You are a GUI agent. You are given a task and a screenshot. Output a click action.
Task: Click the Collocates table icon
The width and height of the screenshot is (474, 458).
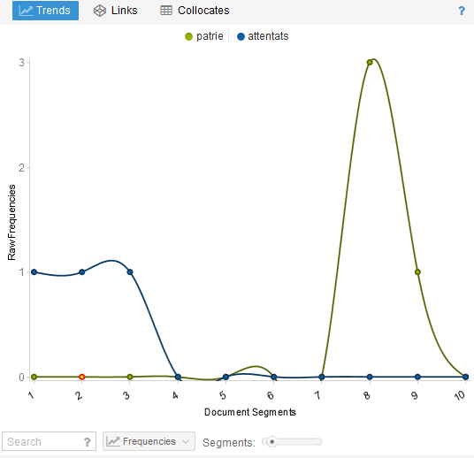coord(166,11)
